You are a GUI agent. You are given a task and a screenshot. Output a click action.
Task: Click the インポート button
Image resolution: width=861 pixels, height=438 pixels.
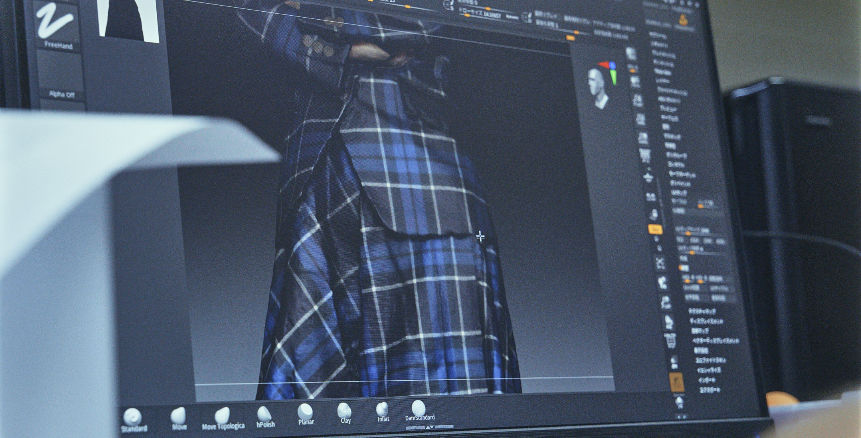[706, 379]
